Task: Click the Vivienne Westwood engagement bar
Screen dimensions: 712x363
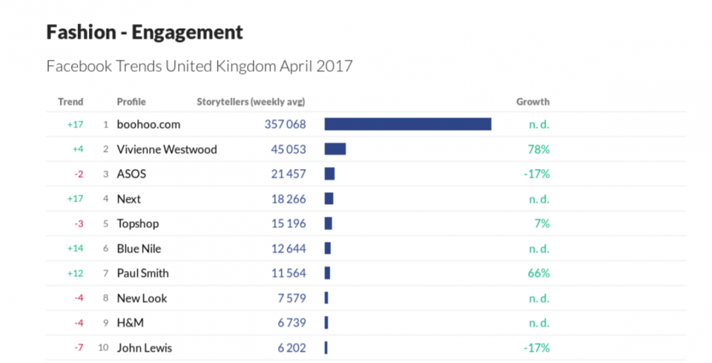Action: (335, 149)
